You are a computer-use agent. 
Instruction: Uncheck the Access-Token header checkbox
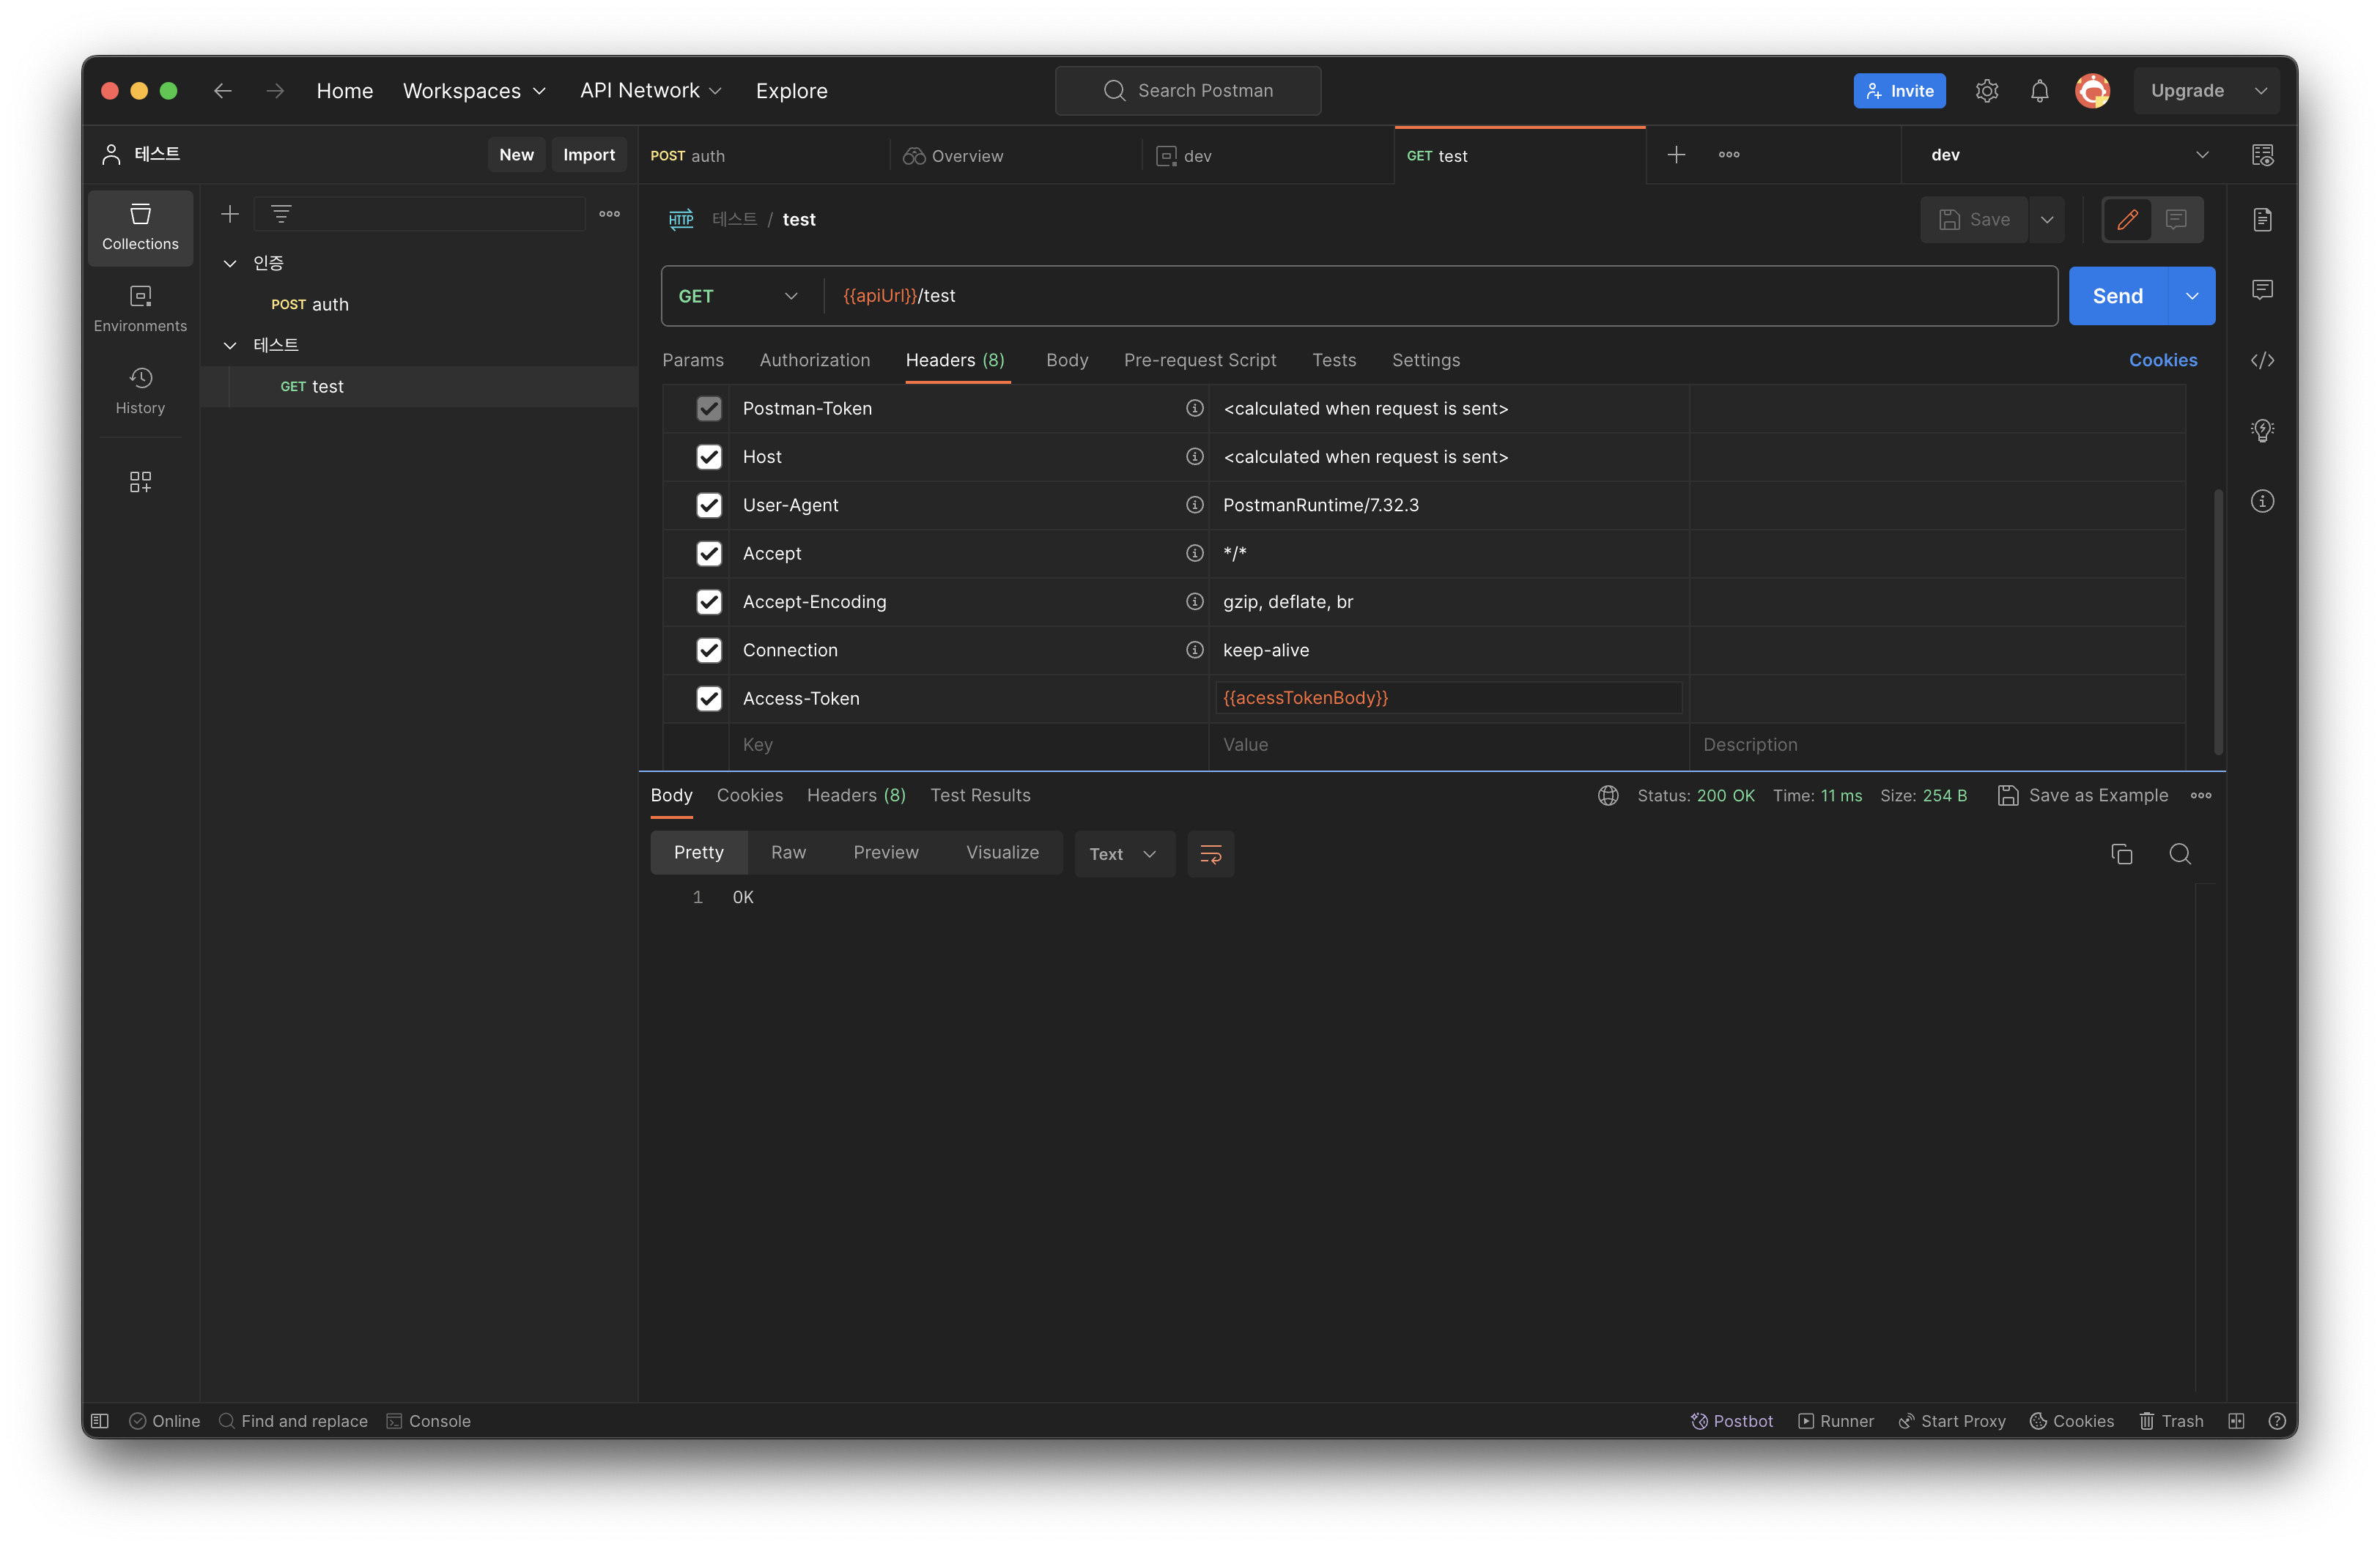709,699
